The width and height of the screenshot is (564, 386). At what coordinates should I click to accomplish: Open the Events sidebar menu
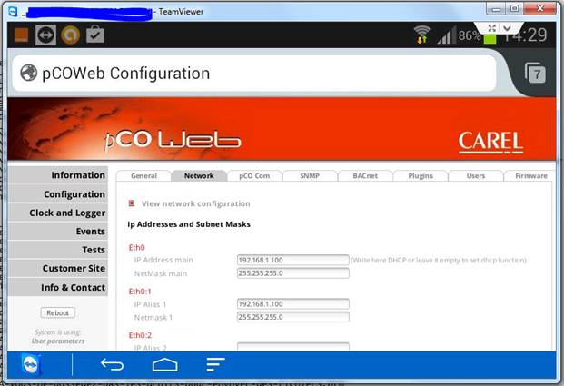(x=58, y=232)
